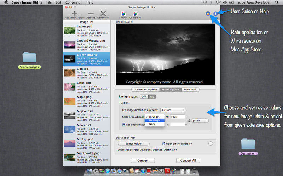Select the Moon.psd file name
The height and width of the screenshot is (176, 283).
(84, 125)
